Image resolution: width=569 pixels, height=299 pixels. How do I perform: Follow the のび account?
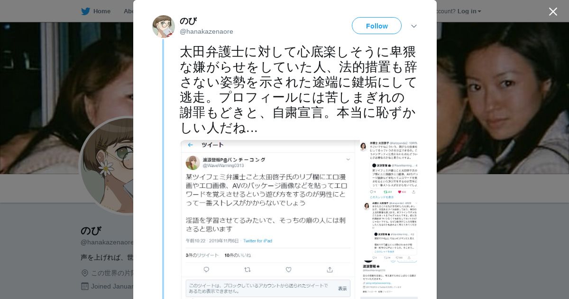click(376, 26)
